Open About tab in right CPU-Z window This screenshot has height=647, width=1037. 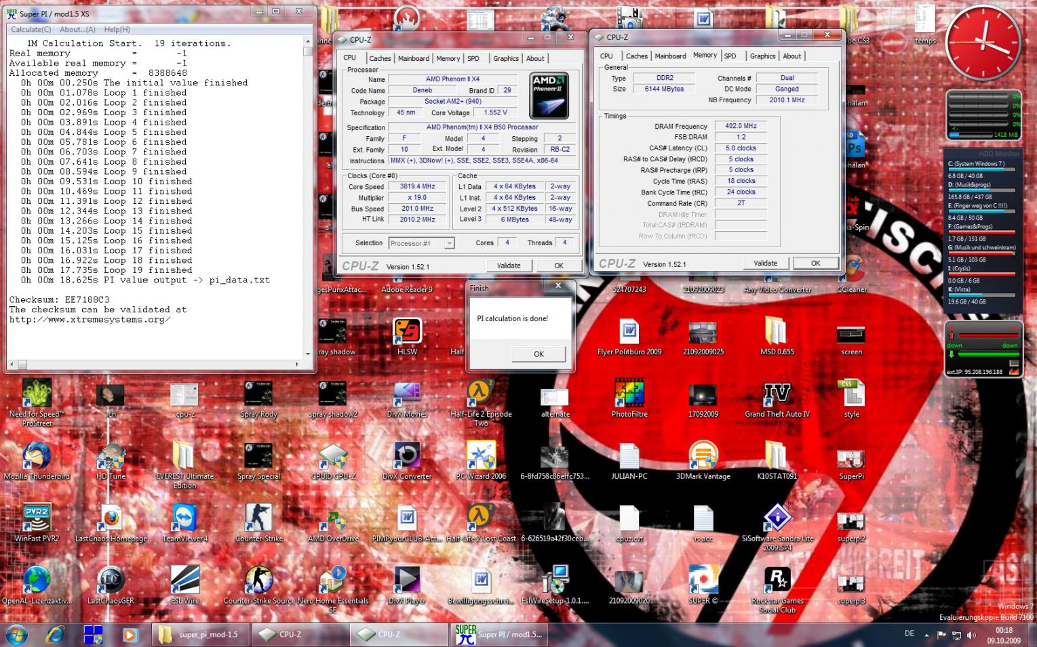(791, 56)
